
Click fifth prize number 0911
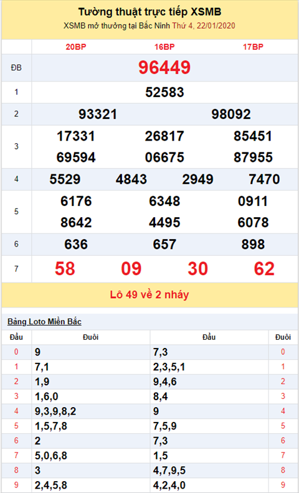pos(253,201)
